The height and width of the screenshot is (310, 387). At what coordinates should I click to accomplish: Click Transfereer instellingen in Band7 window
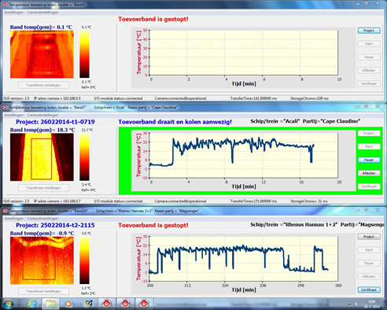coord(43,188)
